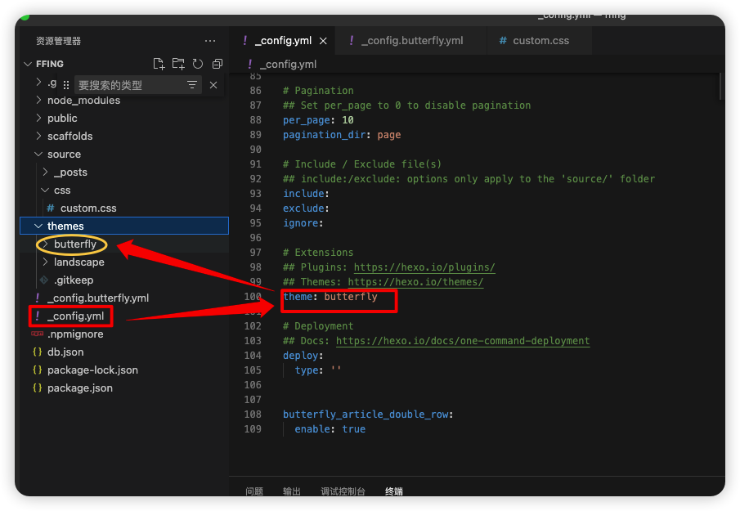Image resolution: width=740 pixels, height=511 pixels.
Task: Open package.json from the file tree
Action: tap(79, 388)
